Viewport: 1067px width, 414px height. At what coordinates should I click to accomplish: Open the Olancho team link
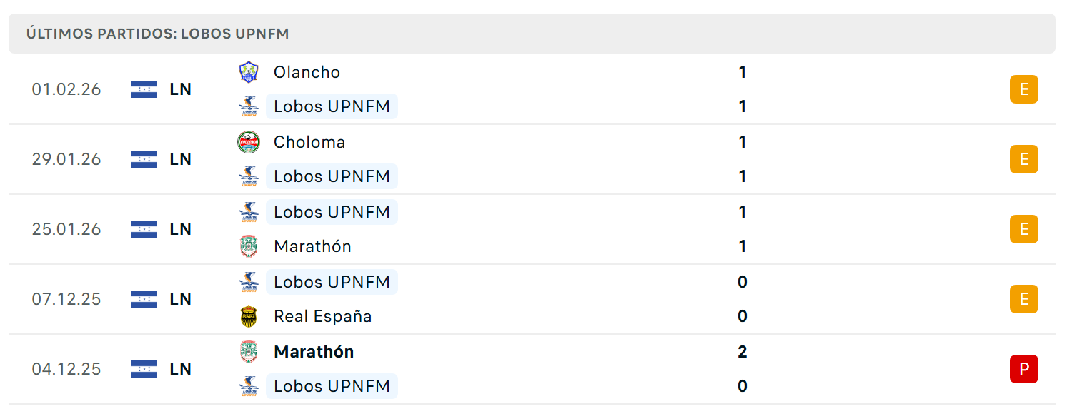307,72
